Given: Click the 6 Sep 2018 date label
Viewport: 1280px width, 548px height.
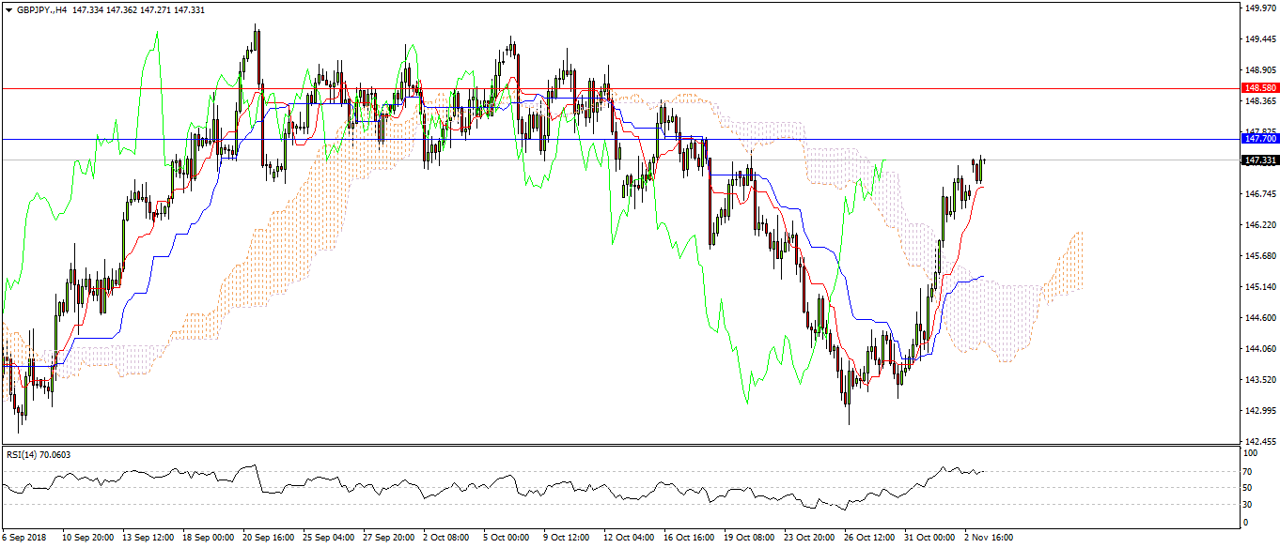Looking at the screenshot, I should coord(23,539).
